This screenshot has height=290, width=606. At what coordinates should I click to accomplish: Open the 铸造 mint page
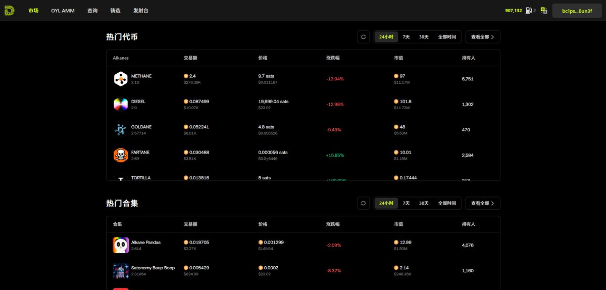coord(115,11)
